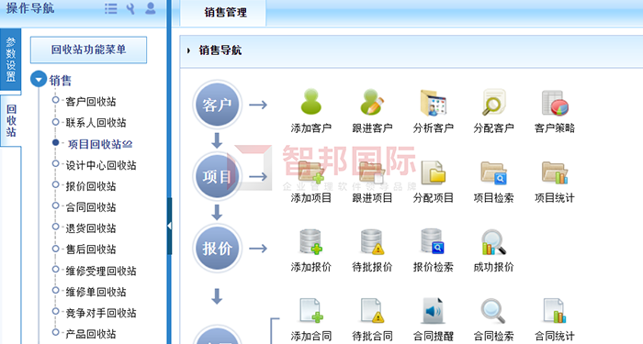Open 合同回收站 in the tree
Image resolution: width=643 pixels, height=344 pixels.
(x=91, y=207)
